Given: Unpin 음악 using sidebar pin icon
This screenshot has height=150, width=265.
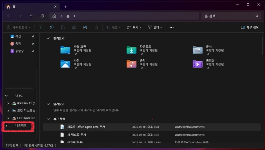Looking at the screenshot, I should click(33, 44).
